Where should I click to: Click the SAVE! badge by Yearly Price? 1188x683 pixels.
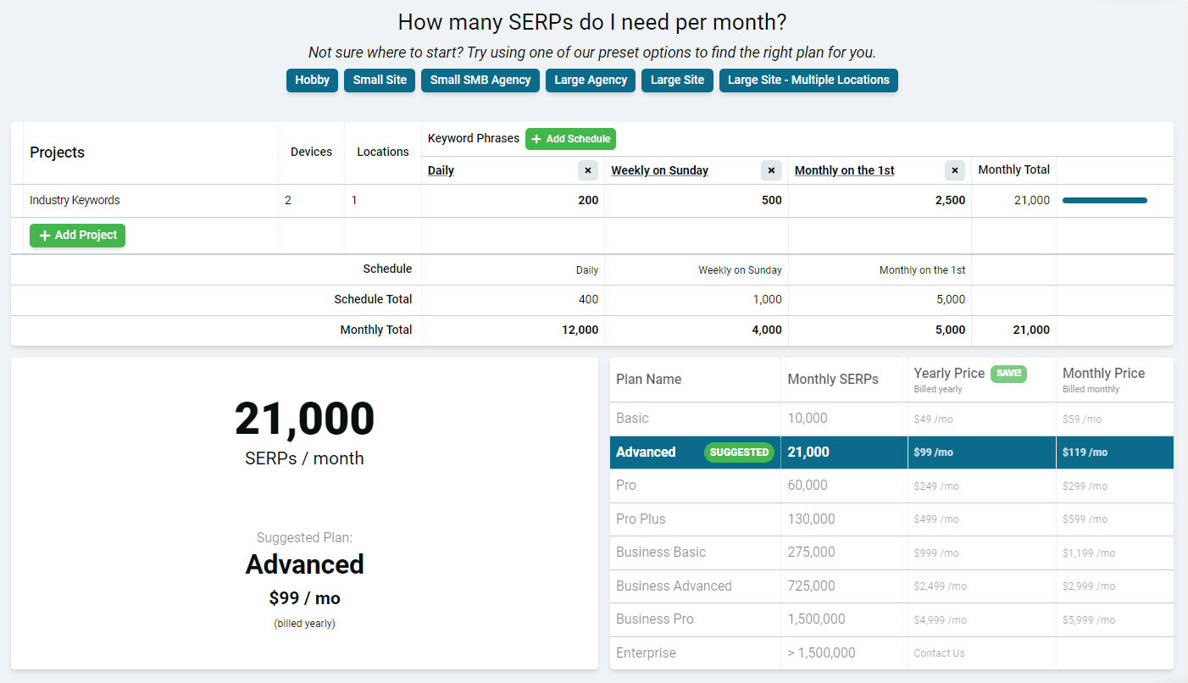[x=1008, y=374]
